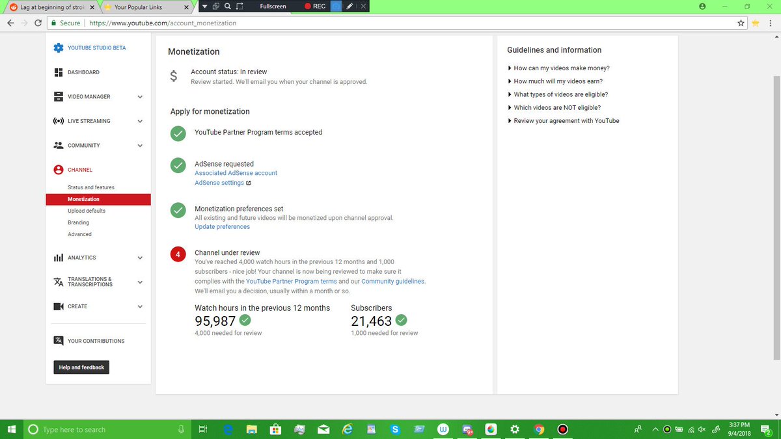Click the recorder magnifier icon
Screen dimensions: 781x439
point(227,7)
